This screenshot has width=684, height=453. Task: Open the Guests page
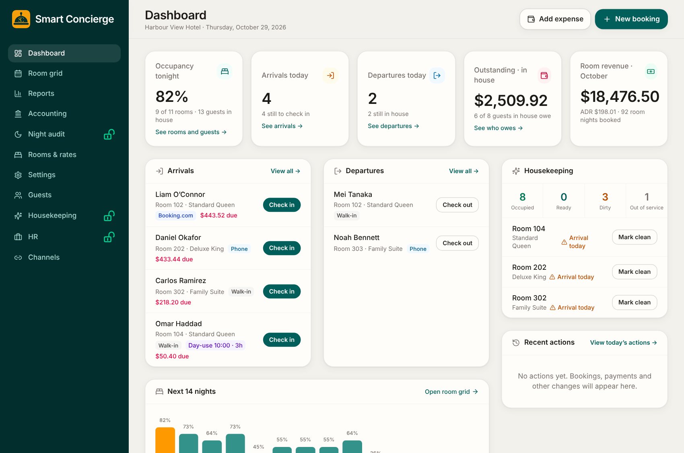click(x=64, y=195)
